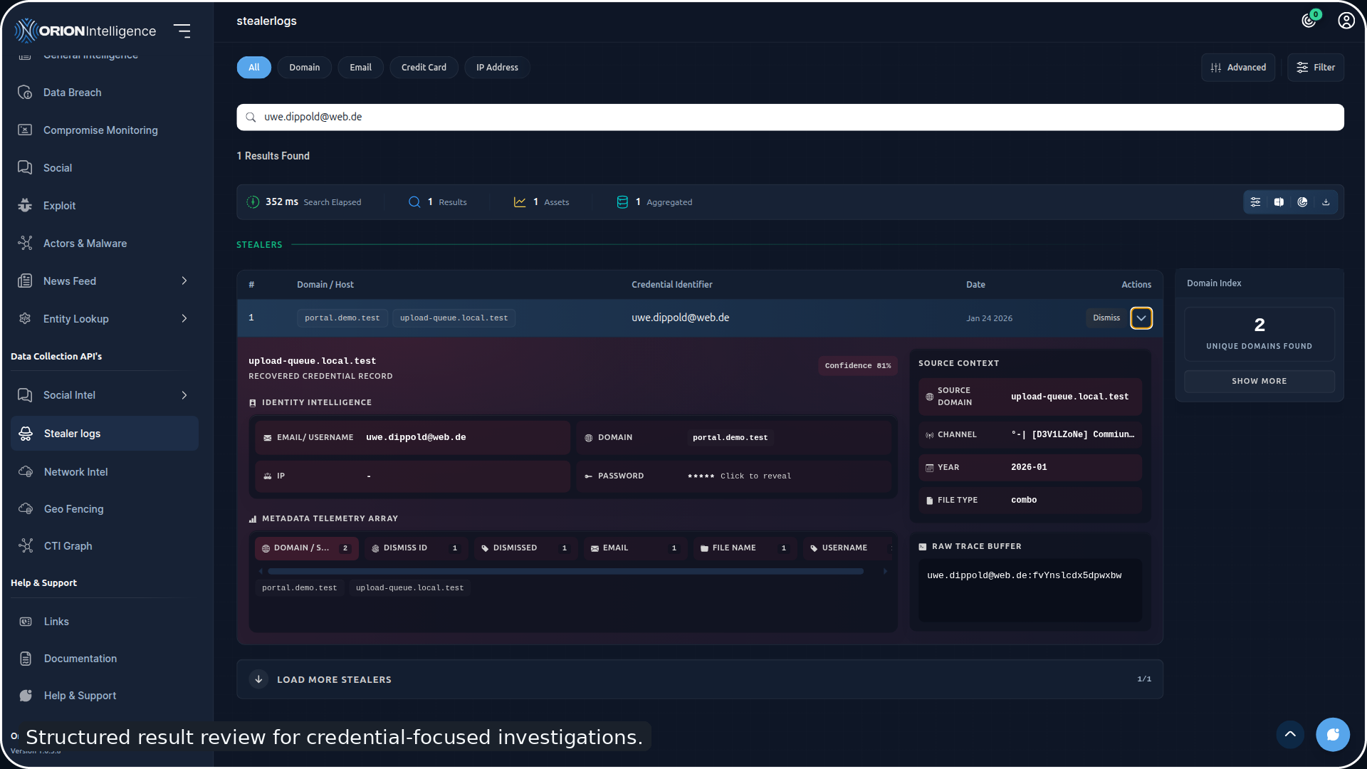This screenshot has height=769, width=1367.
Task: Click the search input field
Action: [790, 117]
